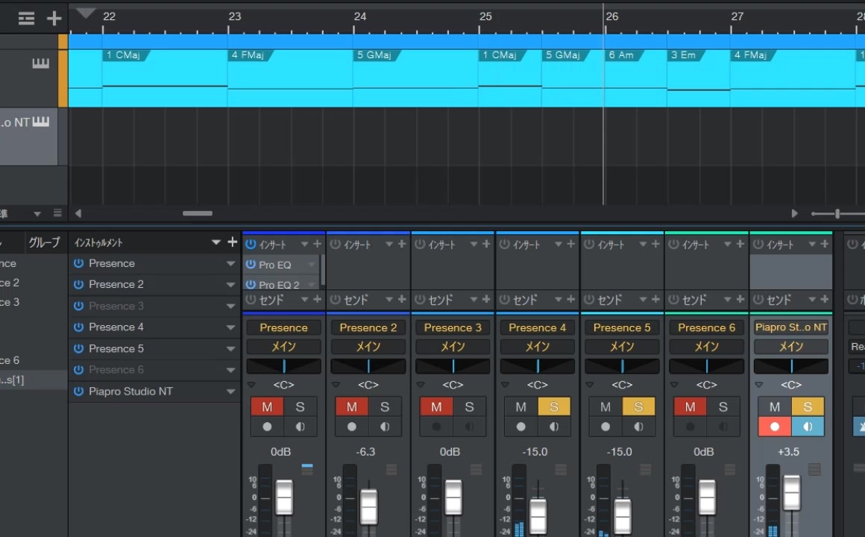Select the グループ tab
The image size is (865, 537).
point(44,242)
